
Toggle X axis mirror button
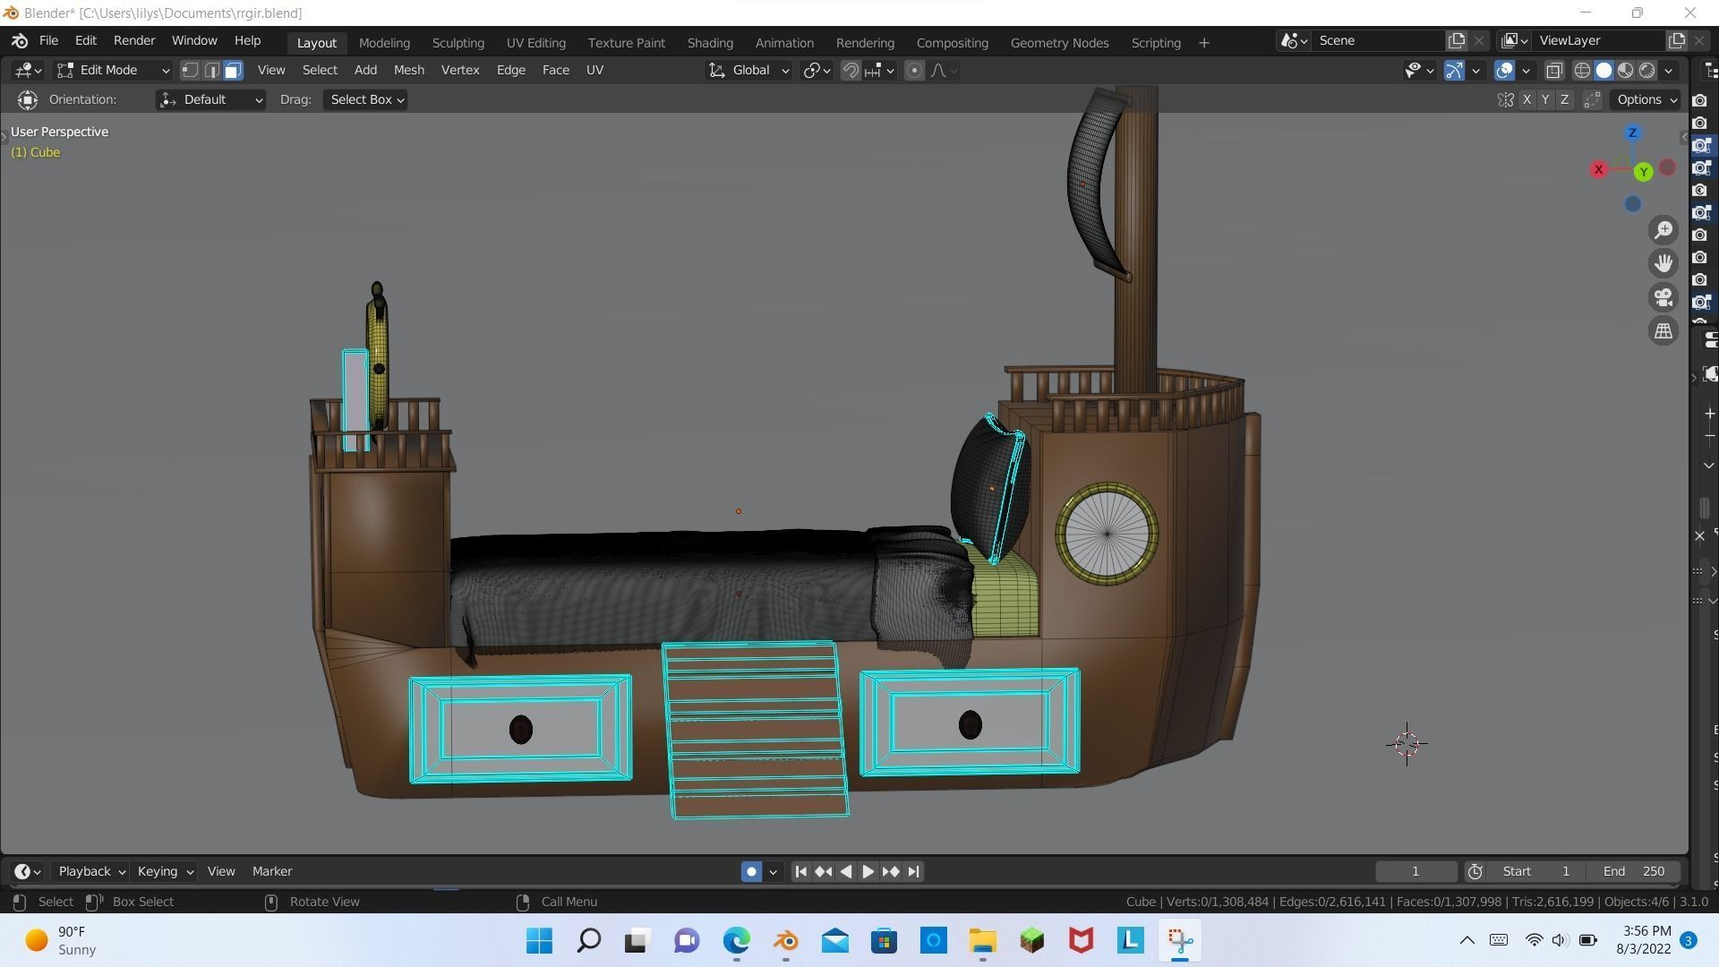1527,99
